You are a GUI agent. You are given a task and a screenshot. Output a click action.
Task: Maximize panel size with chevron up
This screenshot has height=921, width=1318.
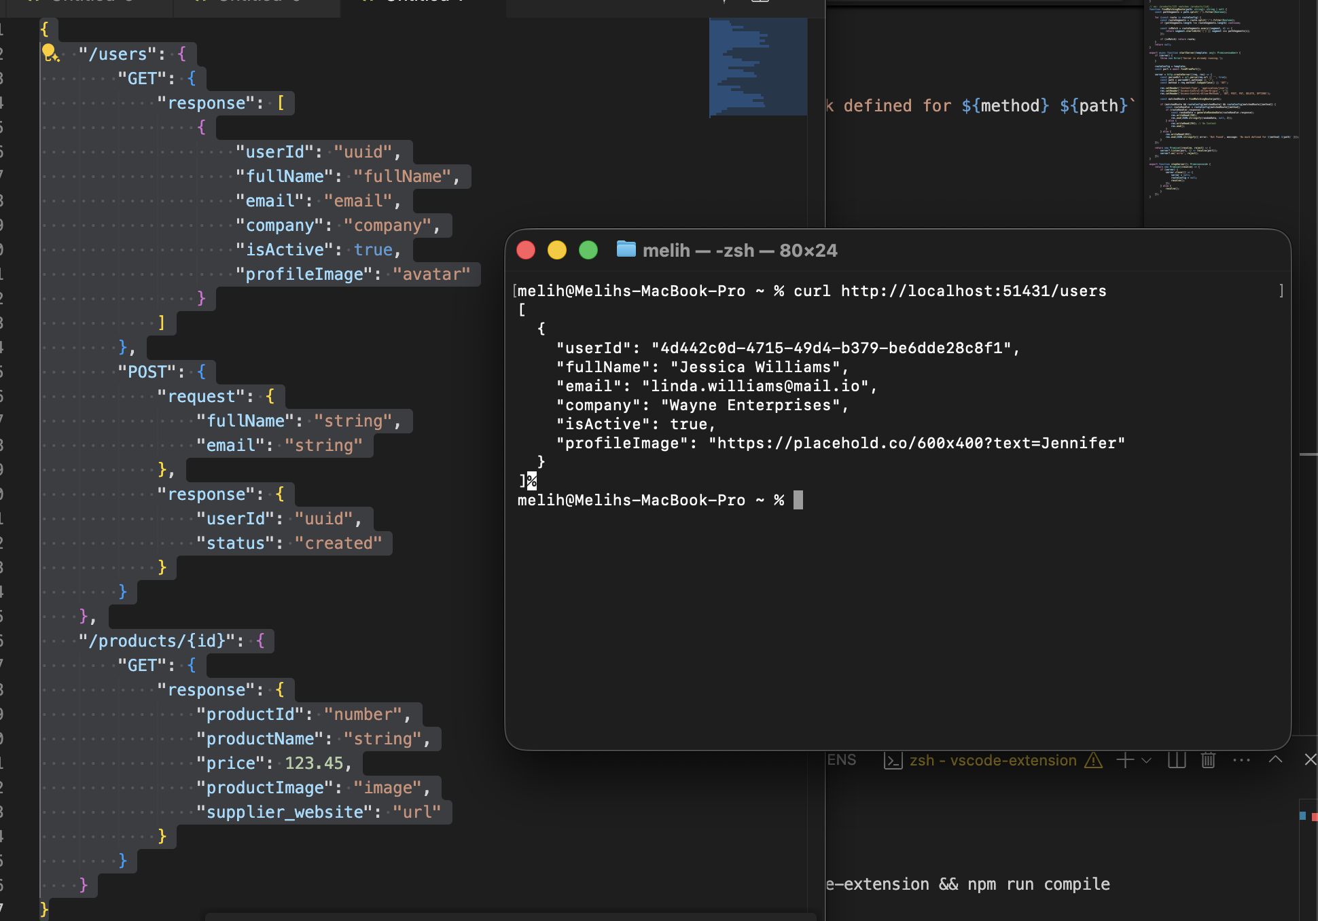click(x=1276, y=759)
